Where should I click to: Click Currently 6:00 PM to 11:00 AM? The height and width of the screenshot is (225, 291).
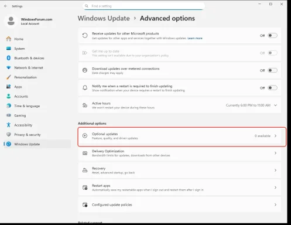click(x=248, y=105)
